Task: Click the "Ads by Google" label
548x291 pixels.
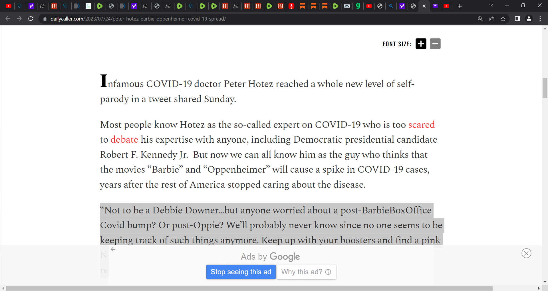Action: click(x=270, y=256)
